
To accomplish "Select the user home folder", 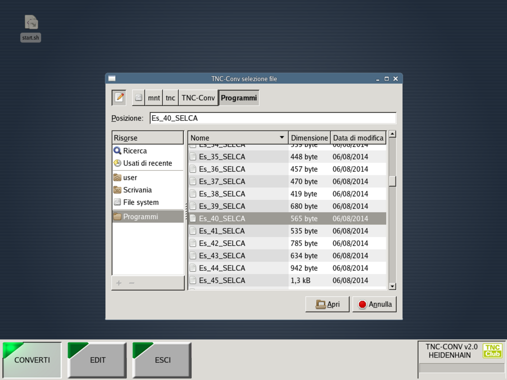I will [x=130, y=178].
